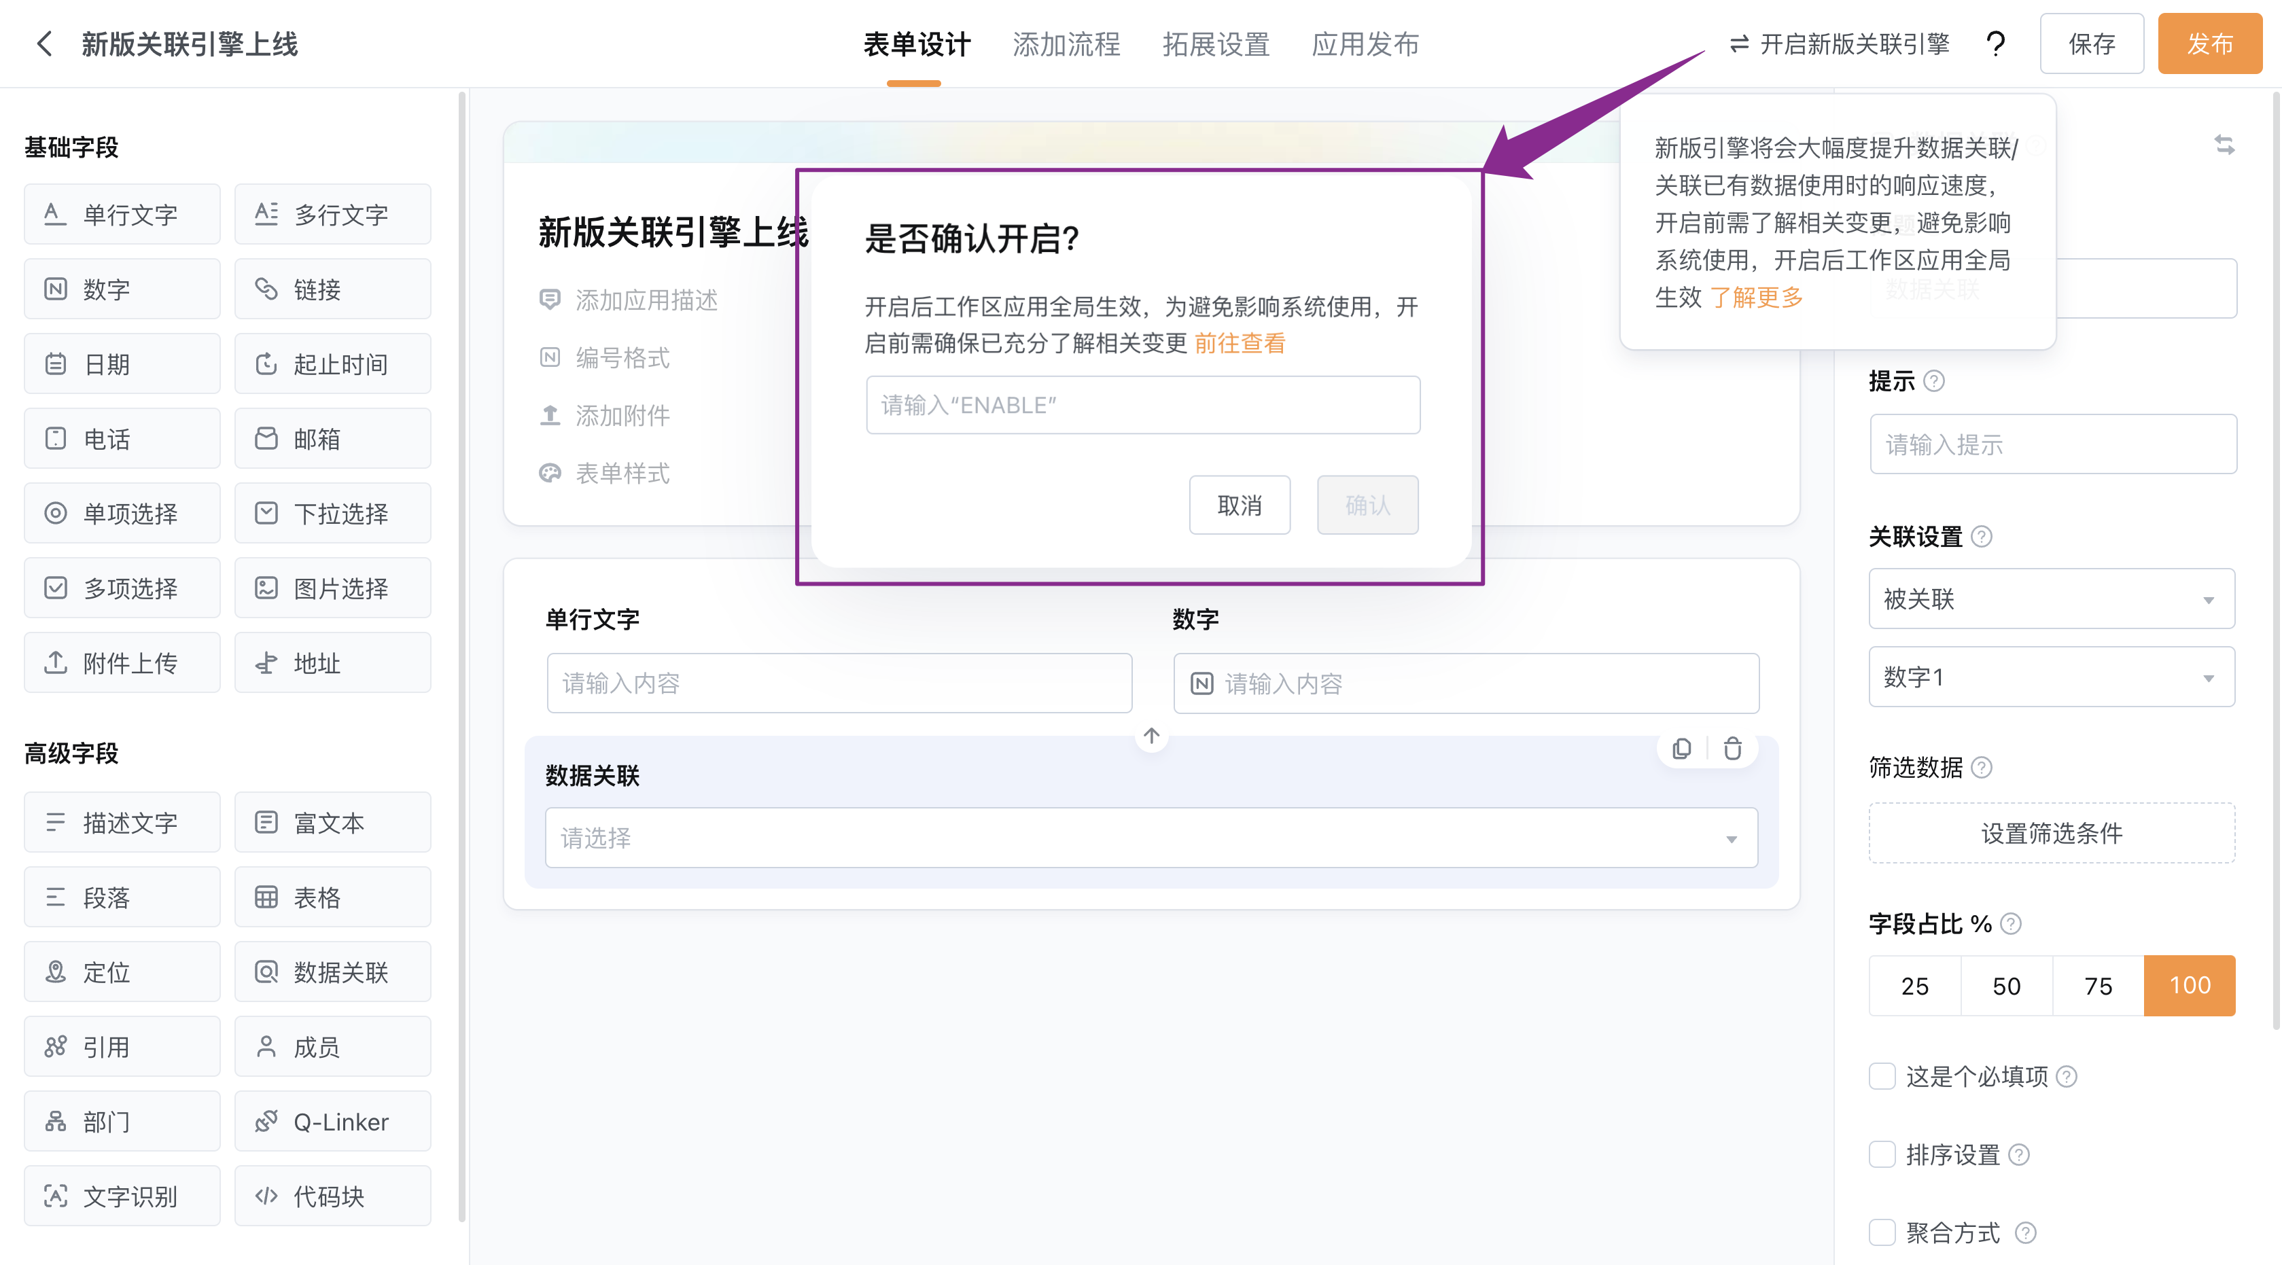Add a 起止时间 field

[332, 363]
